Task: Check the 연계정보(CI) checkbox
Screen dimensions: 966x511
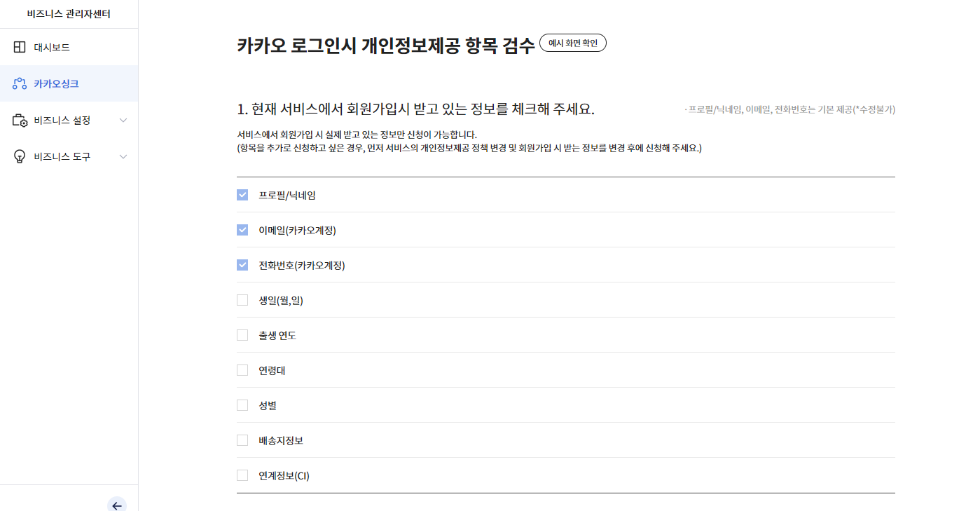Action: (x=242, y=475)
